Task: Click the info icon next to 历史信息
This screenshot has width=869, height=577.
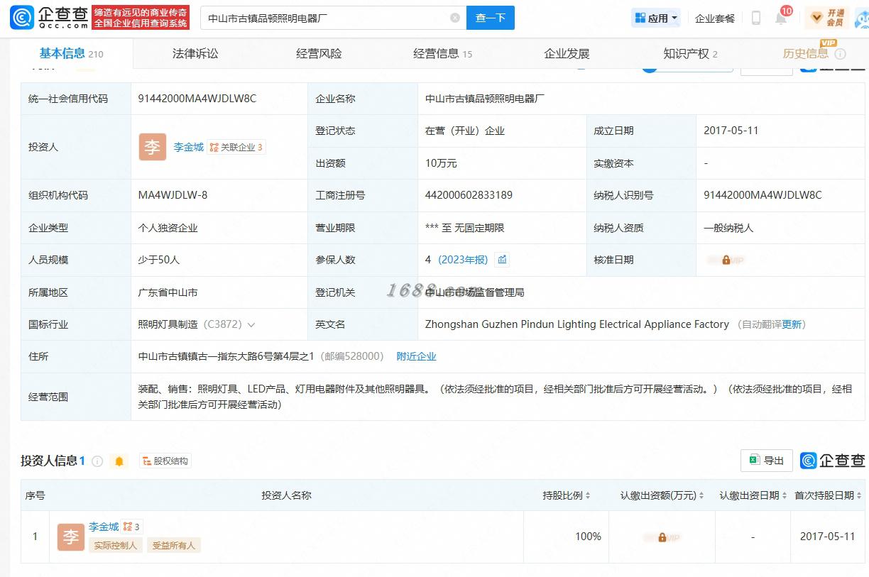Action: 840,54
